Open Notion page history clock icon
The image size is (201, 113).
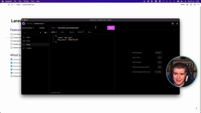coord(191,4)
